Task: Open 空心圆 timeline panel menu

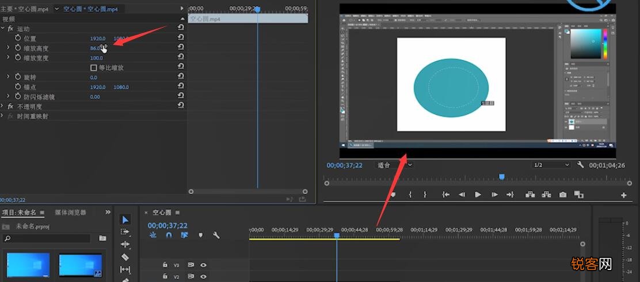Action: (177, 213)
